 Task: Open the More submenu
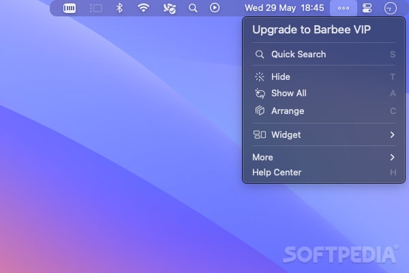(324, 157)
